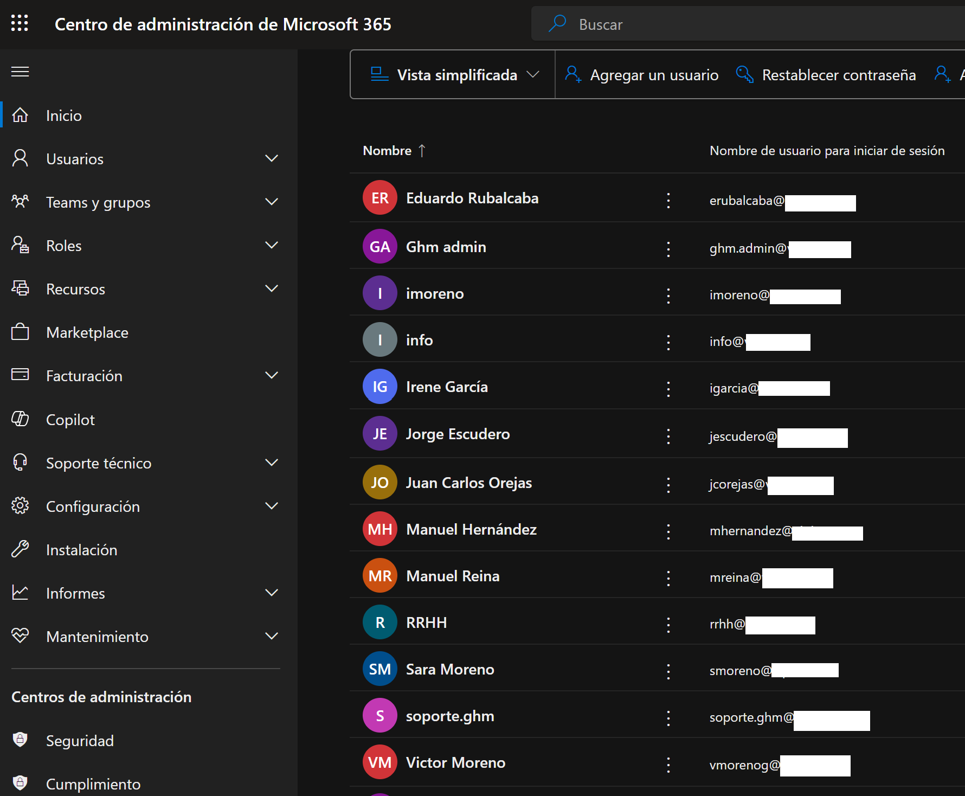Click the Marketplace shopping bag icon

coord(20,332)
